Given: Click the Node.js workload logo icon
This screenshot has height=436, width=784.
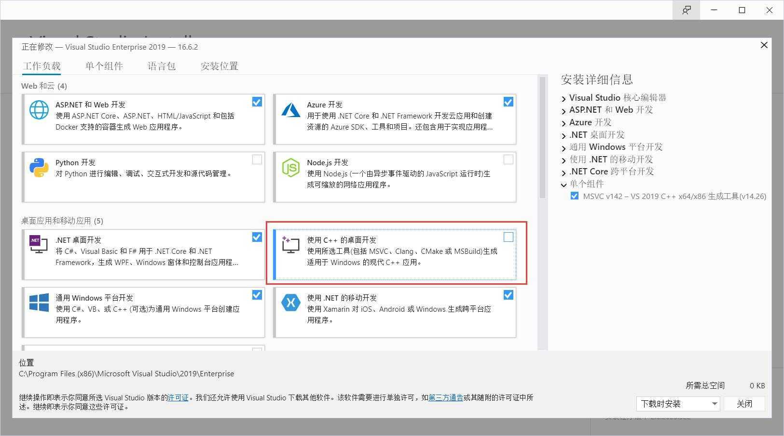Looking at the screenshot, I should click(x=291, y=168).
